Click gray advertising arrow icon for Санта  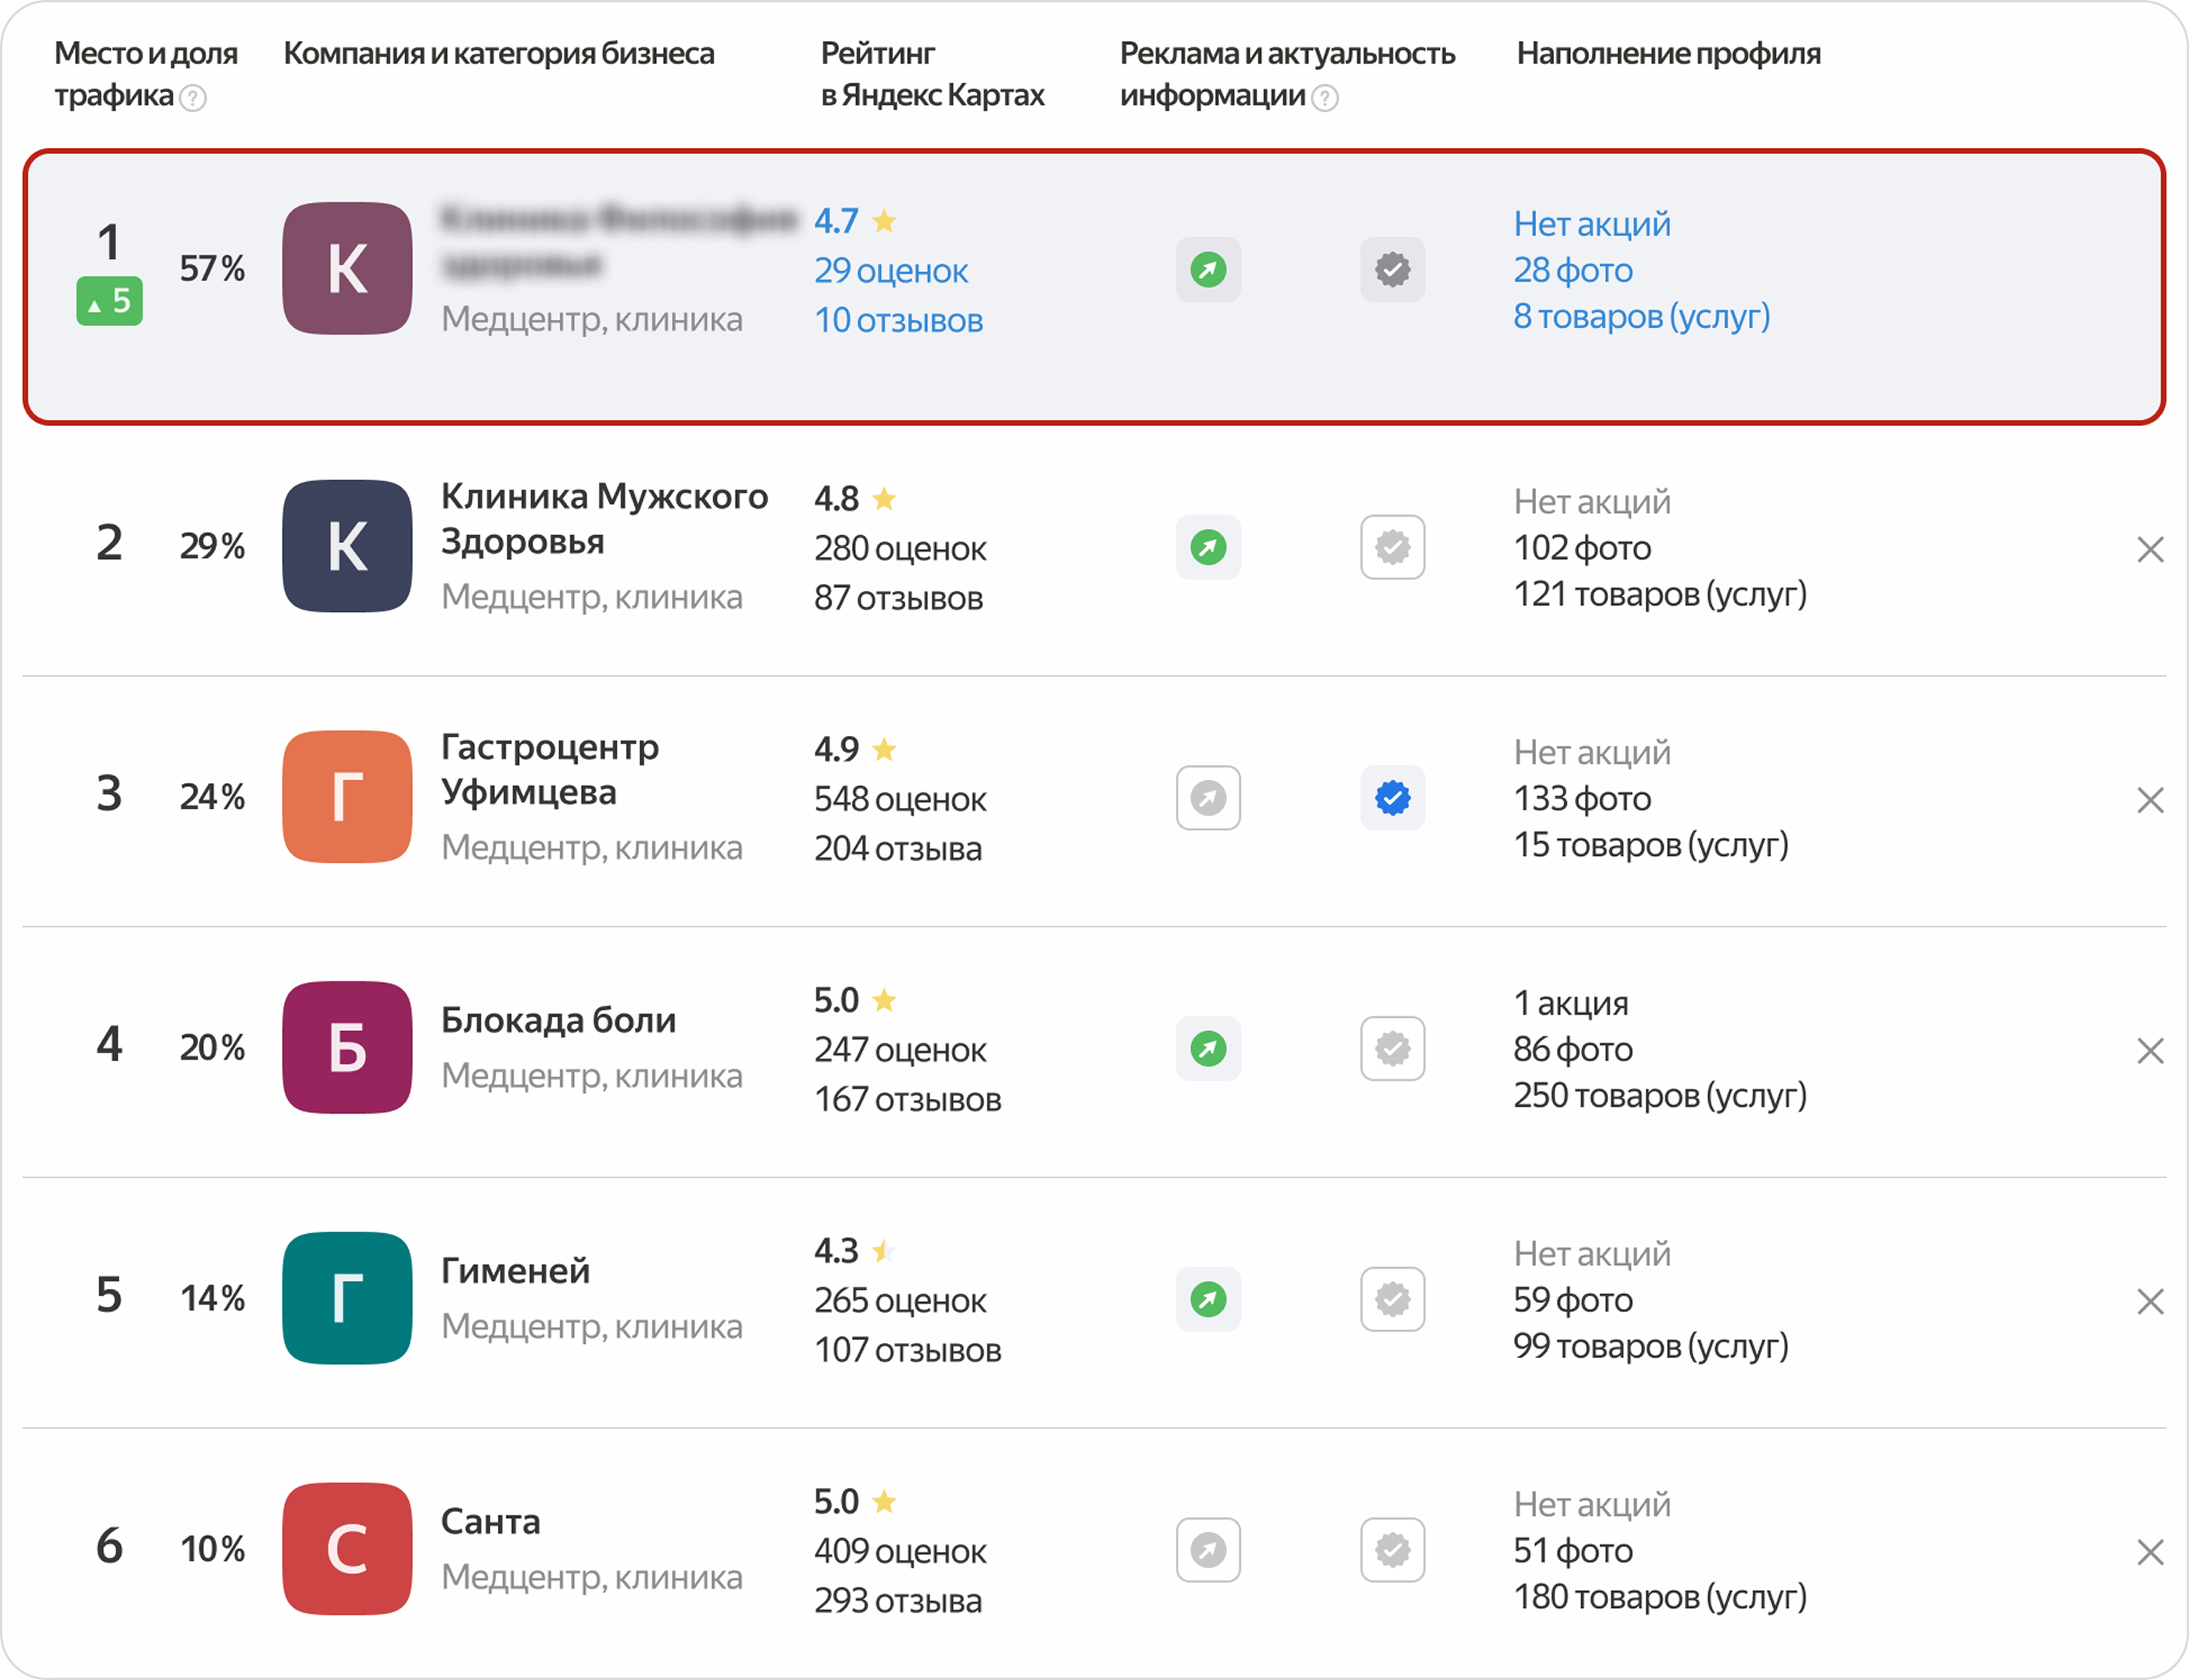point(1208,1550)
